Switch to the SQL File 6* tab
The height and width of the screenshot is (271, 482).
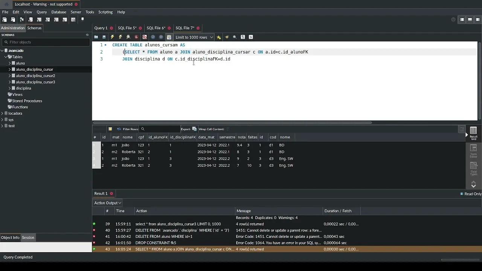point(156,28)
